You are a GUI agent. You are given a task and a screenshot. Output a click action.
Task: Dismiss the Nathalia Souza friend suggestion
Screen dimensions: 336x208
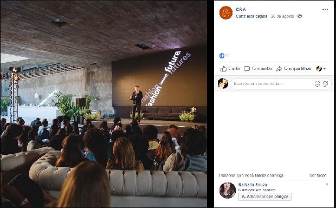pyautogui.click(x=327, y=184)
